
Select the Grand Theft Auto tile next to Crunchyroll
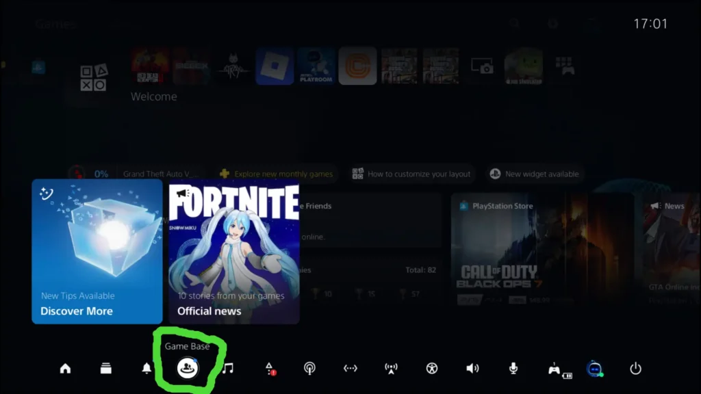(399, 66)
